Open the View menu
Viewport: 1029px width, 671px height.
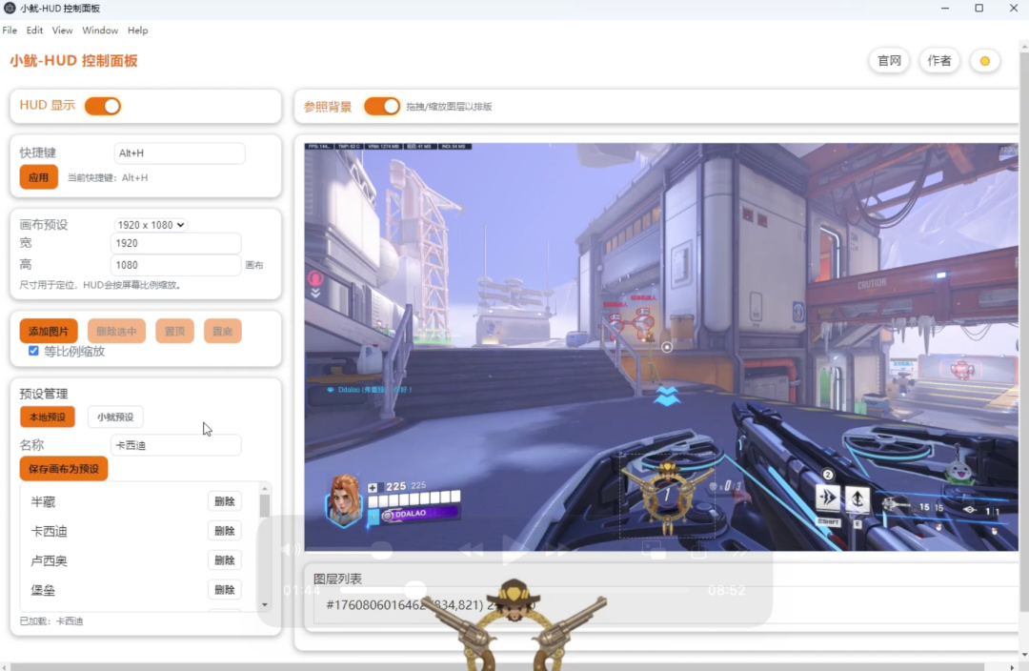click(x=62, y=30)
